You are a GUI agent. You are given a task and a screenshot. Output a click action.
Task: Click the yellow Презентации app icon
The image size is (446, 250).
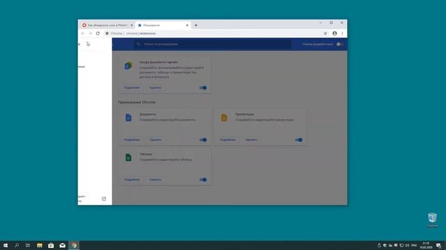224,117
